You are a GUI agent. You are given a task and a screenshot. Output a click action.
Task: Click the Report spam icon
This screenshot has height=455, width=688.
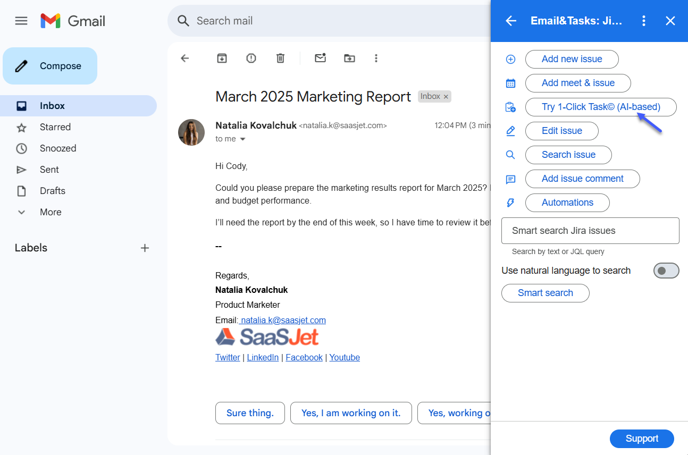[x=251, y=58]
